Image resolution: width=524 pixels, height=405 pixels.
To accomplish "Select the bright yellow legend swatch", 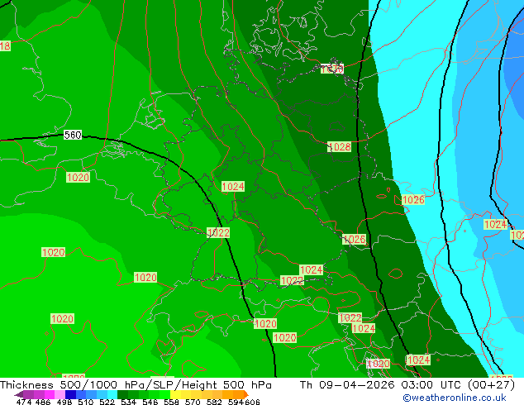I will (175, 394).
